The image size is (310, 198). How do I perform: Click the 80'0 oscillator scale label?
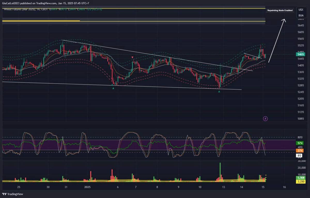point(300,137)
